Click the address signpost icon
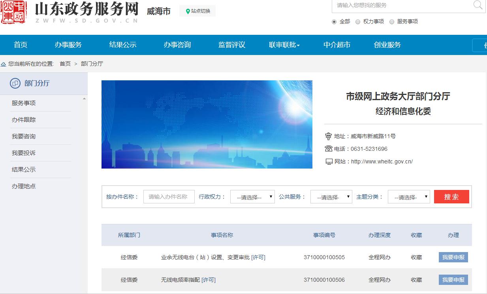Image resolution: width=487 pixels, height=294 pixels. pos(328,137)
